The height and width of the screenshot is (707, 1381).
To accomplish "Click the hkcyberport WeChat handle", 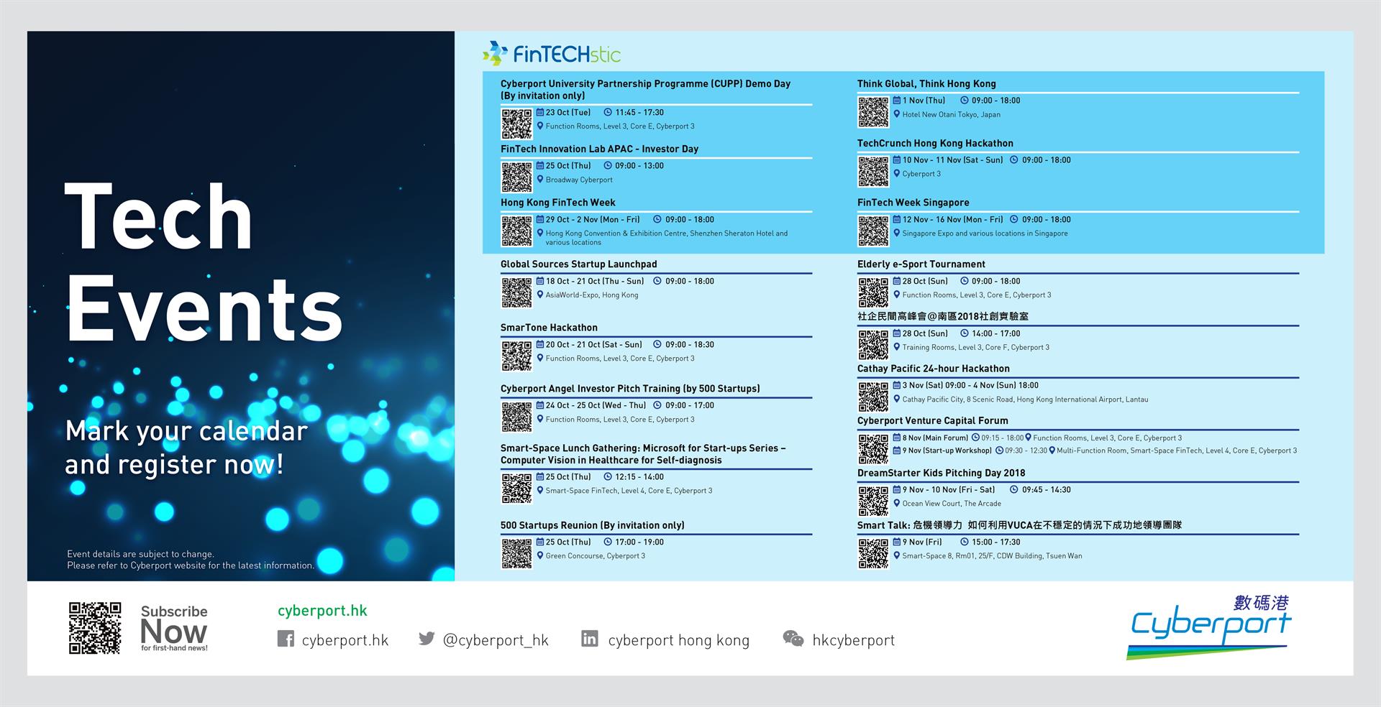I will pyautogui.click(x=854, y=640).
